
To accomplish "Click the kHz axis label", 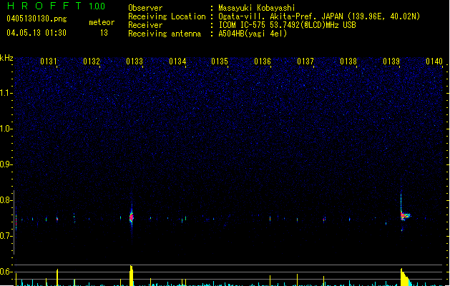I will [x=6, y=58].
